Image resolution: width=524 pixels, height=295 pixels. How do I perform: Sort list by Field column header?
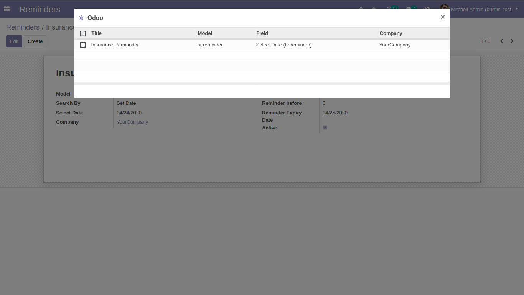click(x=316, y=33)
